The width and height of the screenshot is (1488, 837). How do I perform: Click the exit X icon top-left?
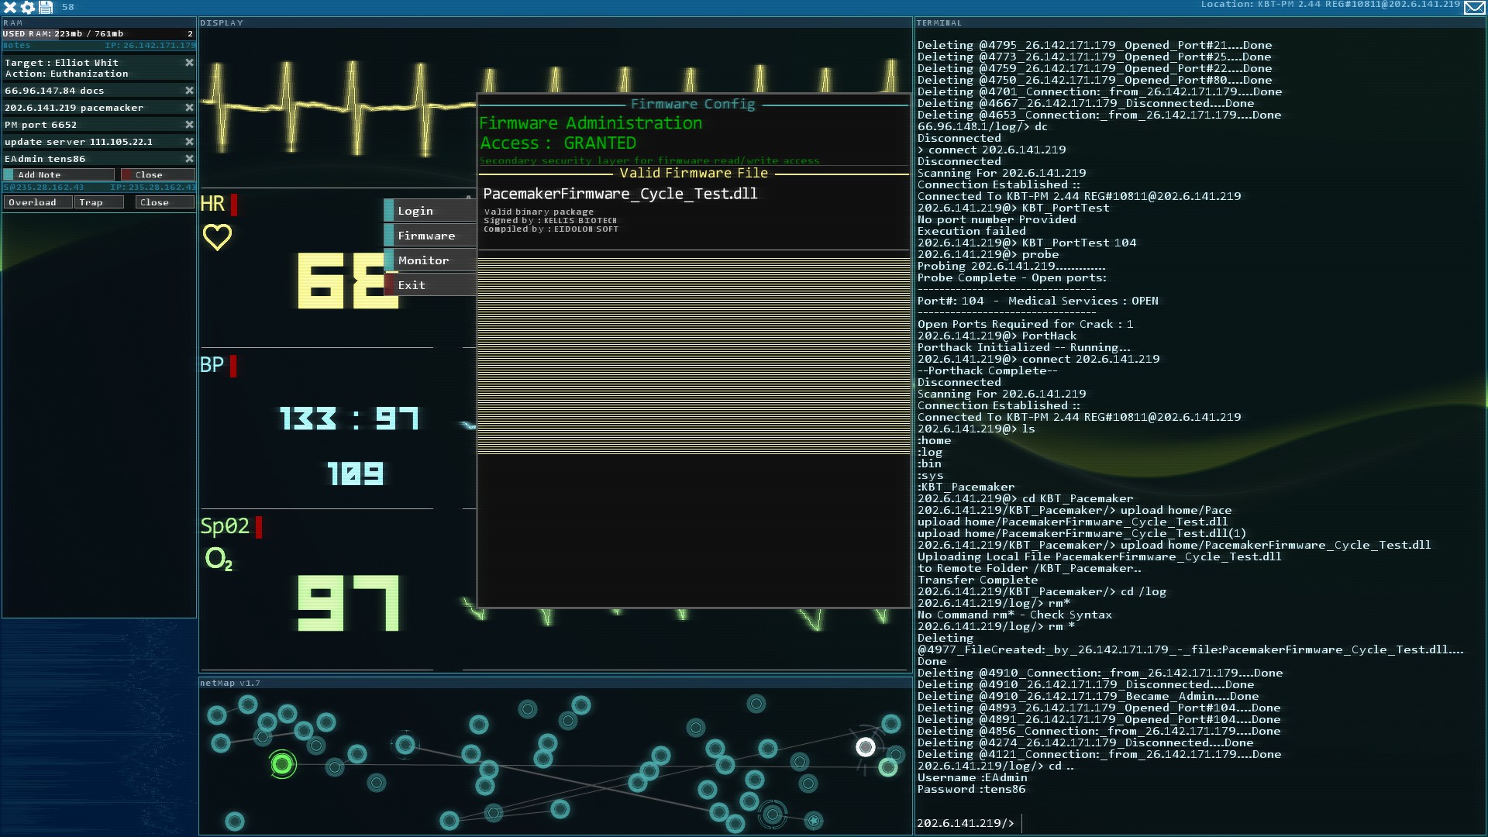tap(10, 7)
